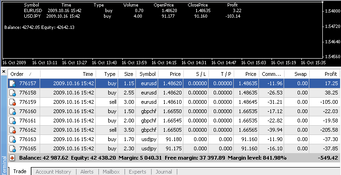Click the commission value -39.94
Image resolution: width=341 pixels, height=175 pixels.
click(x=275, y=130)
